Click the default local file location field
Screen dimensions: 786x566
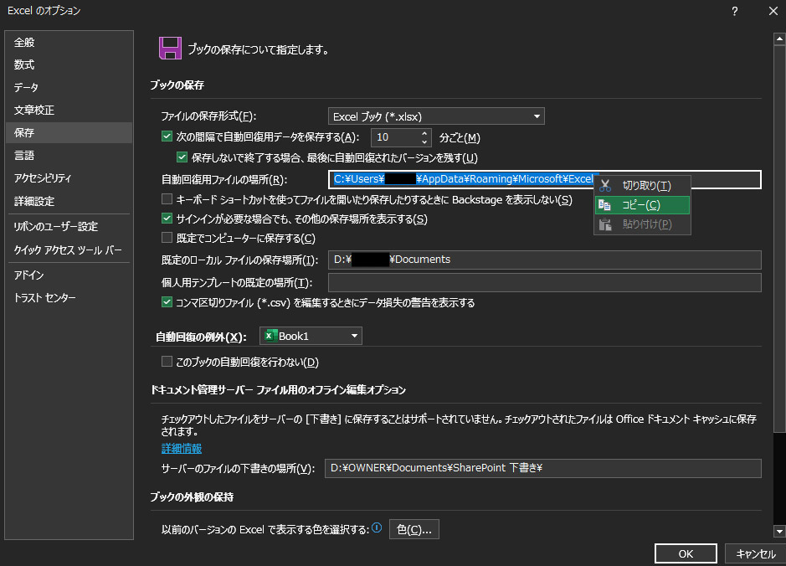[x=544, y=260]
